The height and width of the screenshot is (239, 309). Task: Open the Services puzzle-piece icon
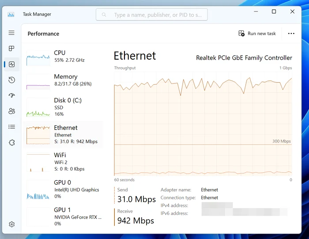11,143
